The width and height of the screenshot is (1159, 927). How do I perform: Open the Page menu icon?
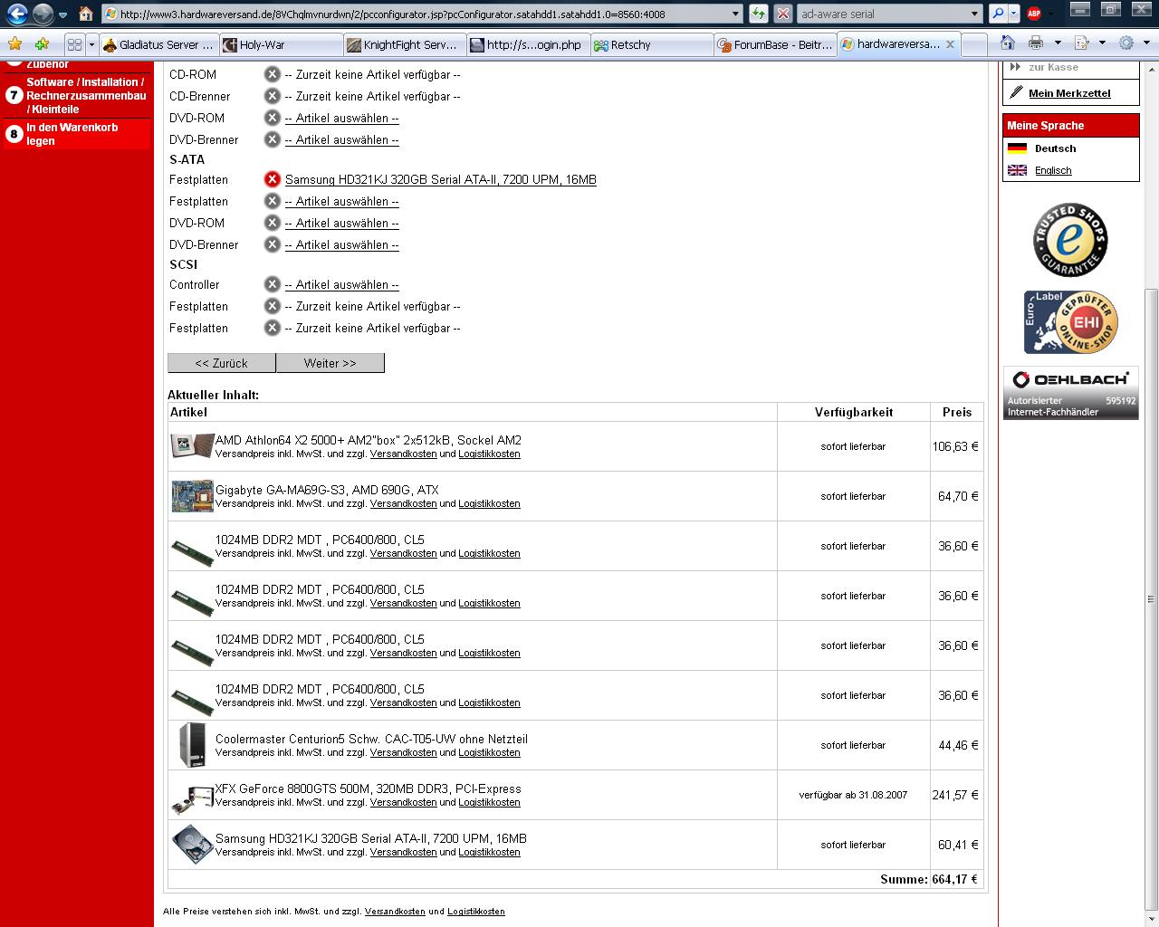click(1081, 43)
